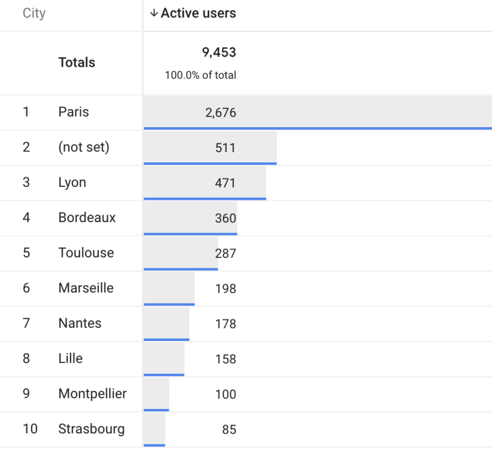This screenshot has height=452, width=492.
Task: Click the Montpellier entry
Action: [92, 394]
